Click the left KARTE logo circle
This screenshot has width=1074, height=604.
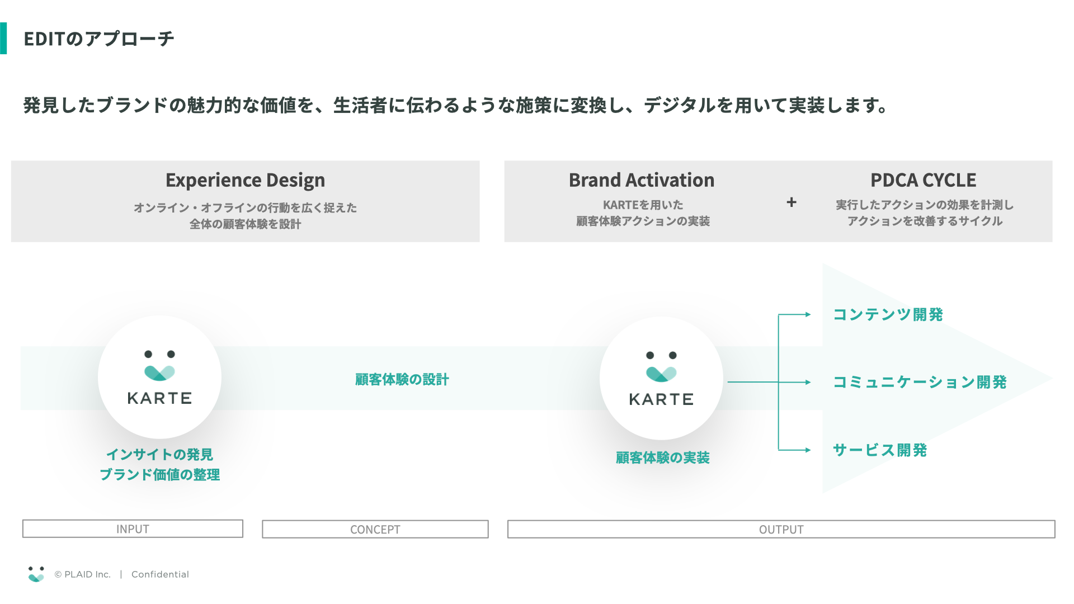(159, 377)
